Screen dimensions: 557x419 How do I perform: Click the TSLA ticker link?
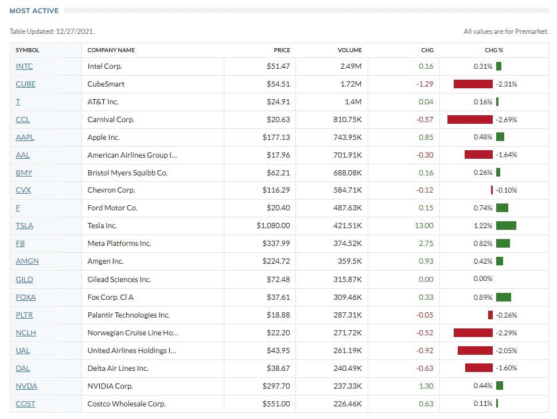(x=24, y=226)
